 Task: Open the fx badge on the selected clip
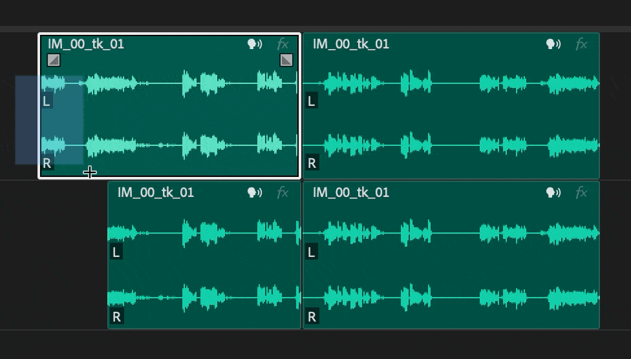click(283, 44)
